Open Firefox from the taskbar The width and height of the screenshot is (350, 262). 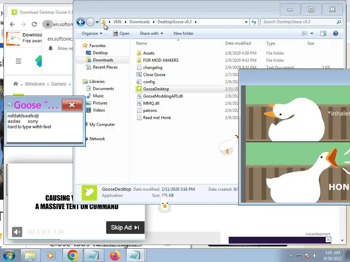point(115,255)
